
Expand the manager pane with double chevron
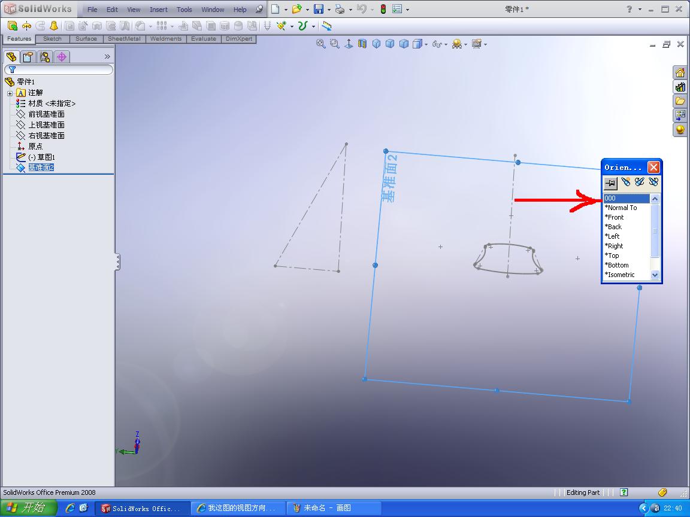pos(107,56)
